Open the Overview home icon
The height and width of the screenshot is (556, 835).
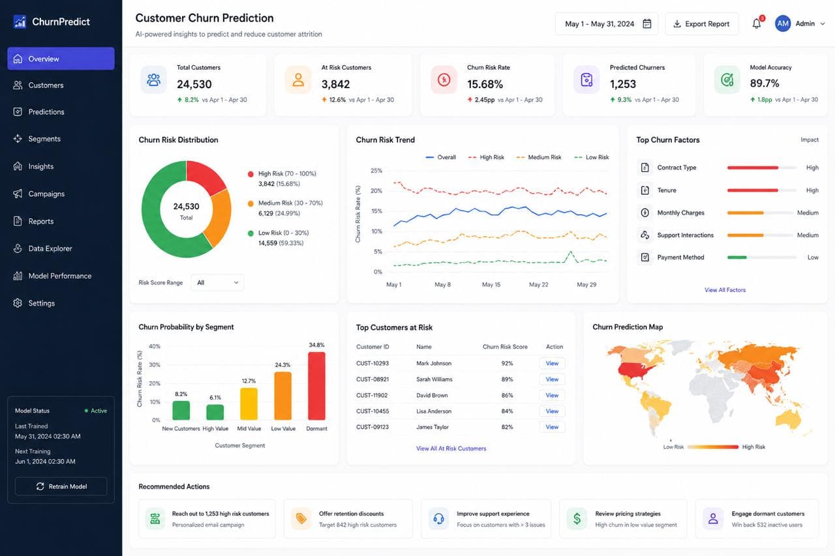click(18, 59)
